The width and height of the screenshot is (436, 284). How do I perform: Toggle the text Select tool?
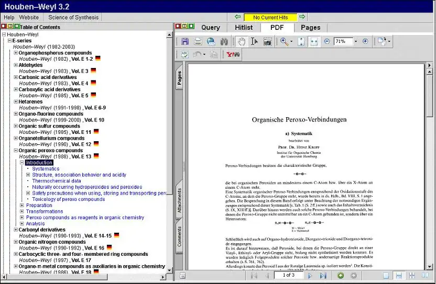click(x=254, y=41)
